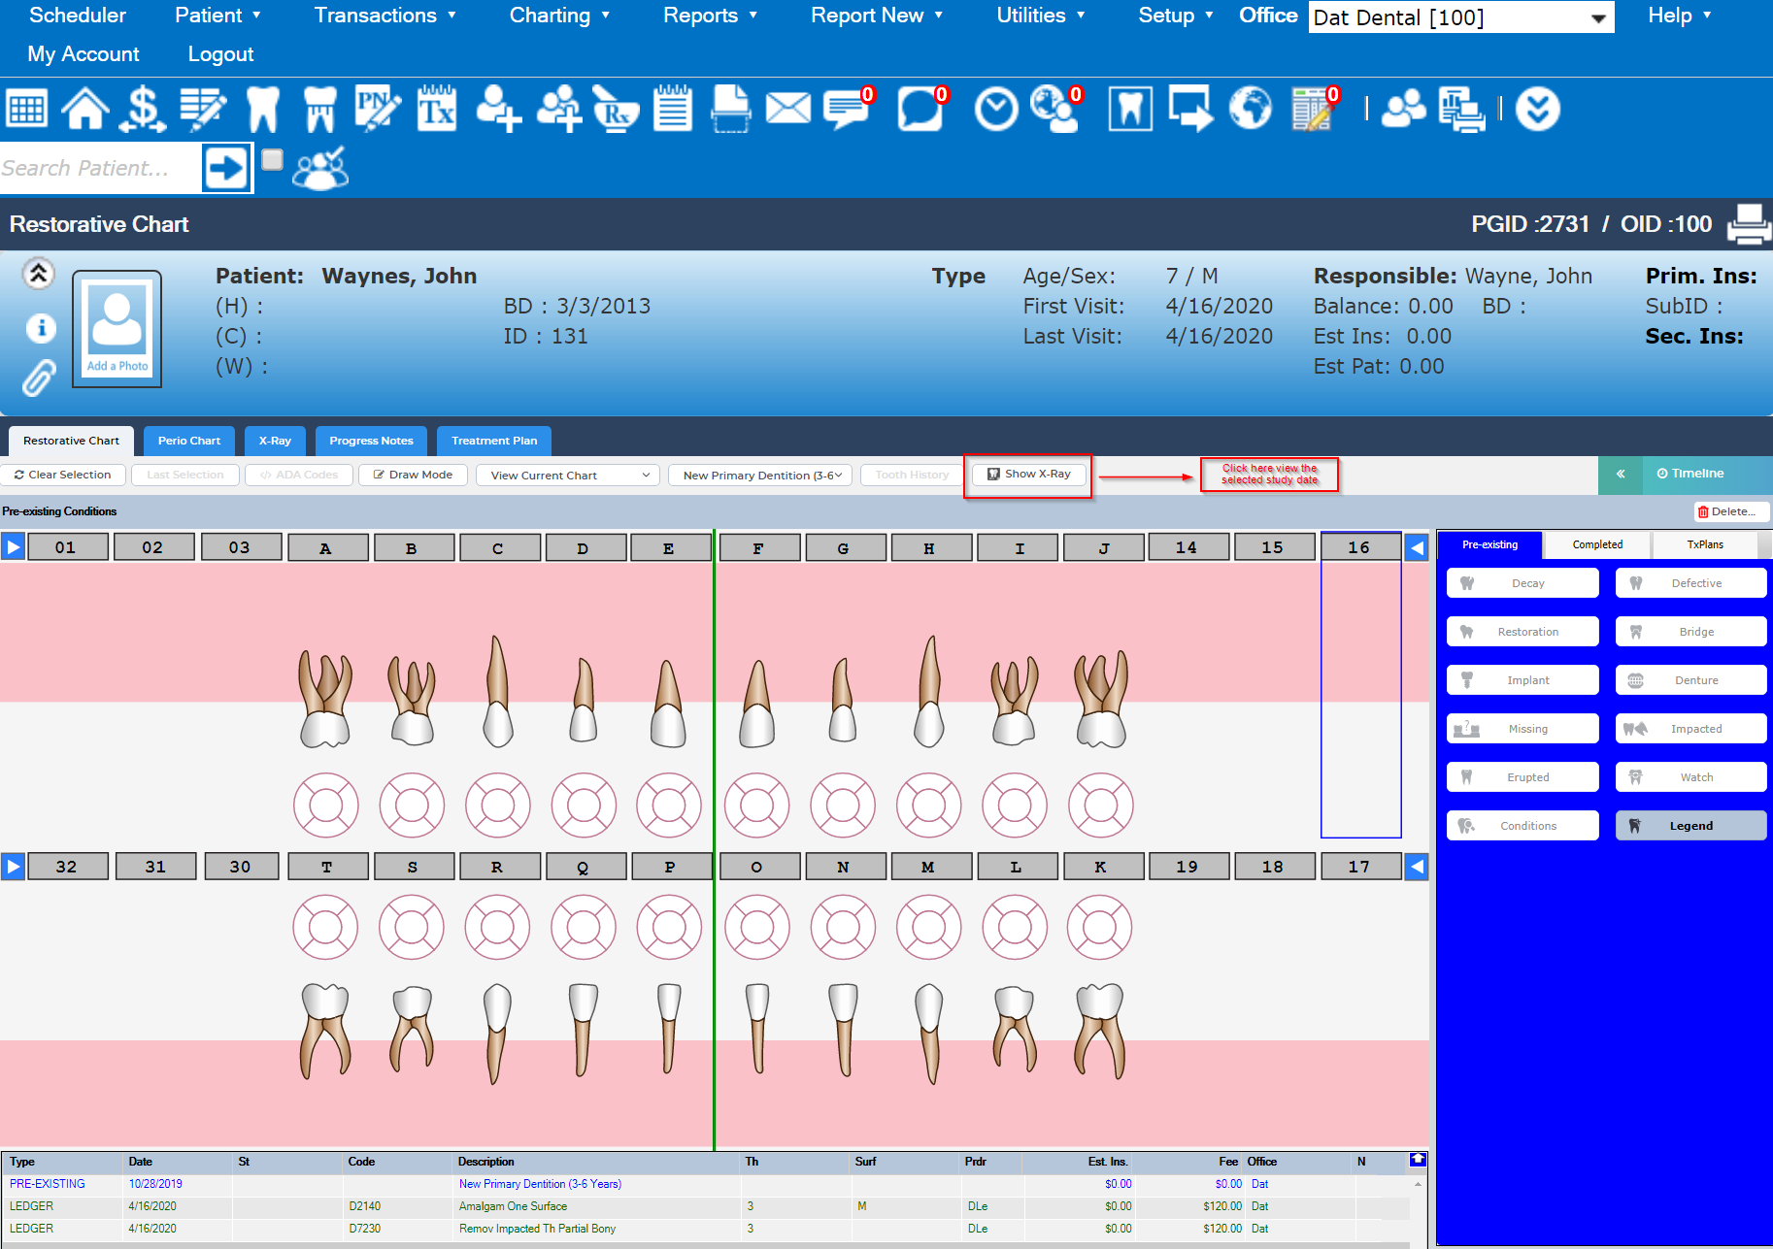The width and height of the screenshot is (1773, 1249).
Task: Click the Clear Selection button
Action: (63, 475)
